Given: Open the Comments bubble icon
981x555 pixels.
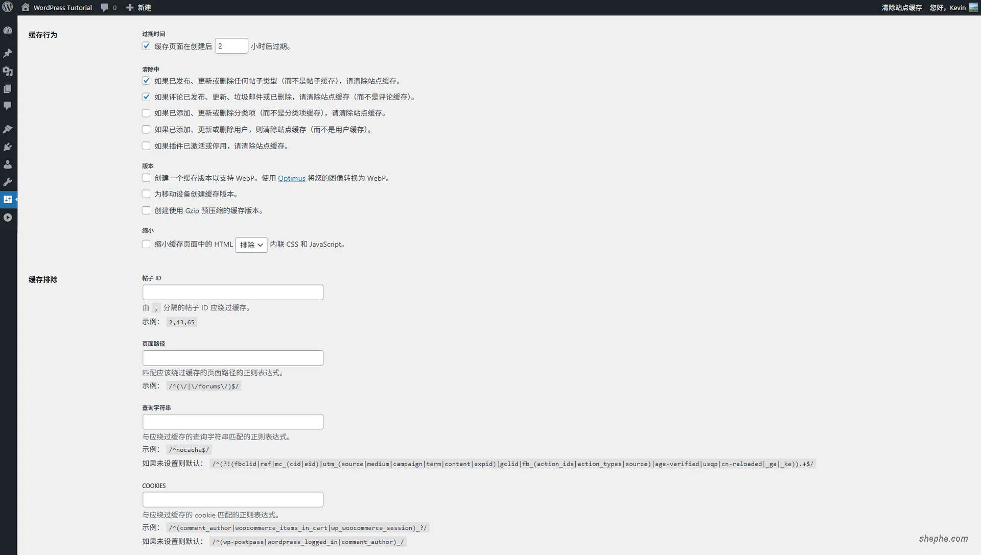Looking at the screenshot, I should point(8,106).
